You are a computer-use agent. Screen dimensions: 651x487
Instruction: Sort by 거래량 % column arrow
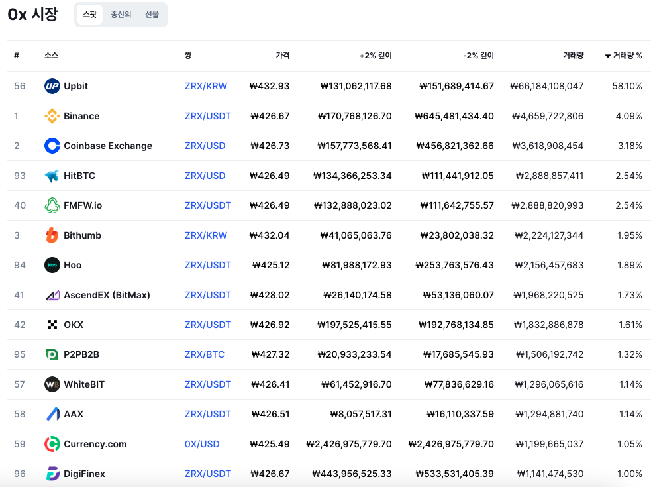(x=608, y=56)
